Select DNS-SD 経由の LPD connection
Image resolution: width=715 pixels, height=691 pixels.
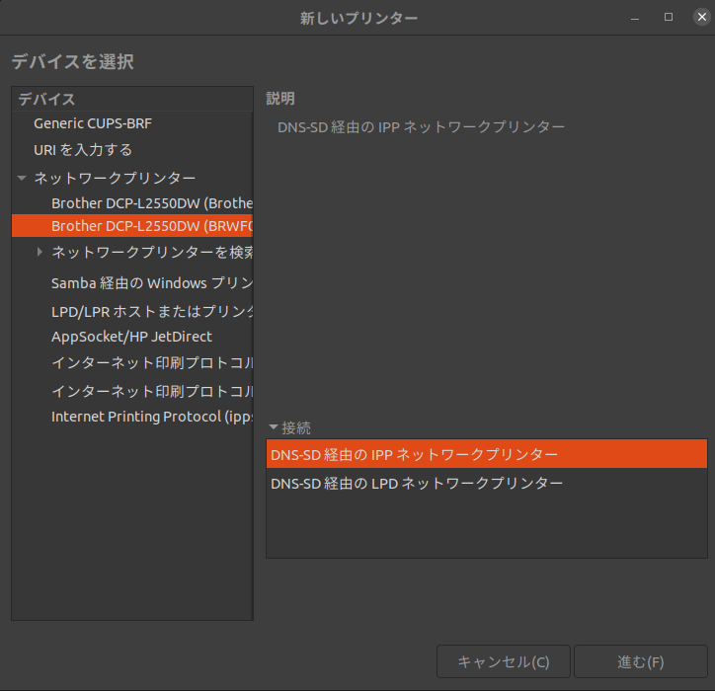click(x=417, y=484)
